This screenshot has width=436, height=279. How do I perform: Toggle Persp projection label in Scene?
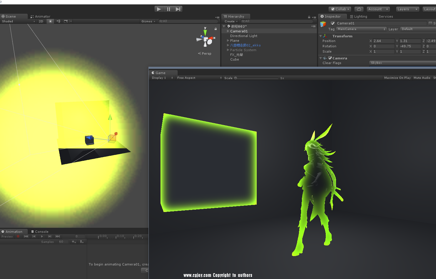pyautogui.click(x=205, y=54)
